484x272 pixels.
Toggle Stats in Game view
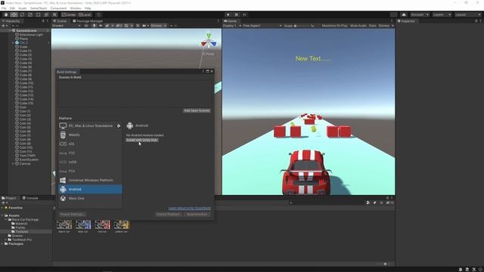tap(373, 26)
